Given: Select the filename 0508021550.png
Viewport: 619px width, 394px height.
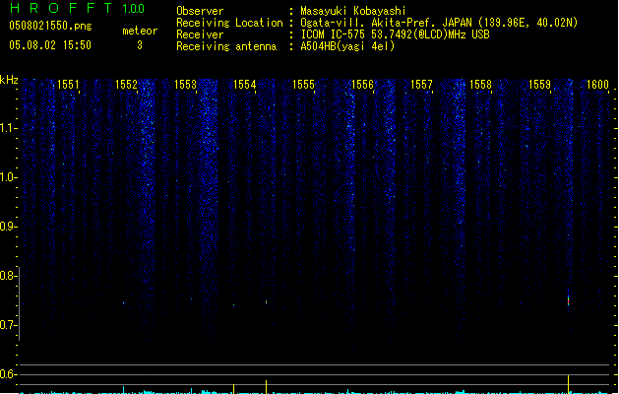Looking at the screenshot, I should (x=50, y=26).
